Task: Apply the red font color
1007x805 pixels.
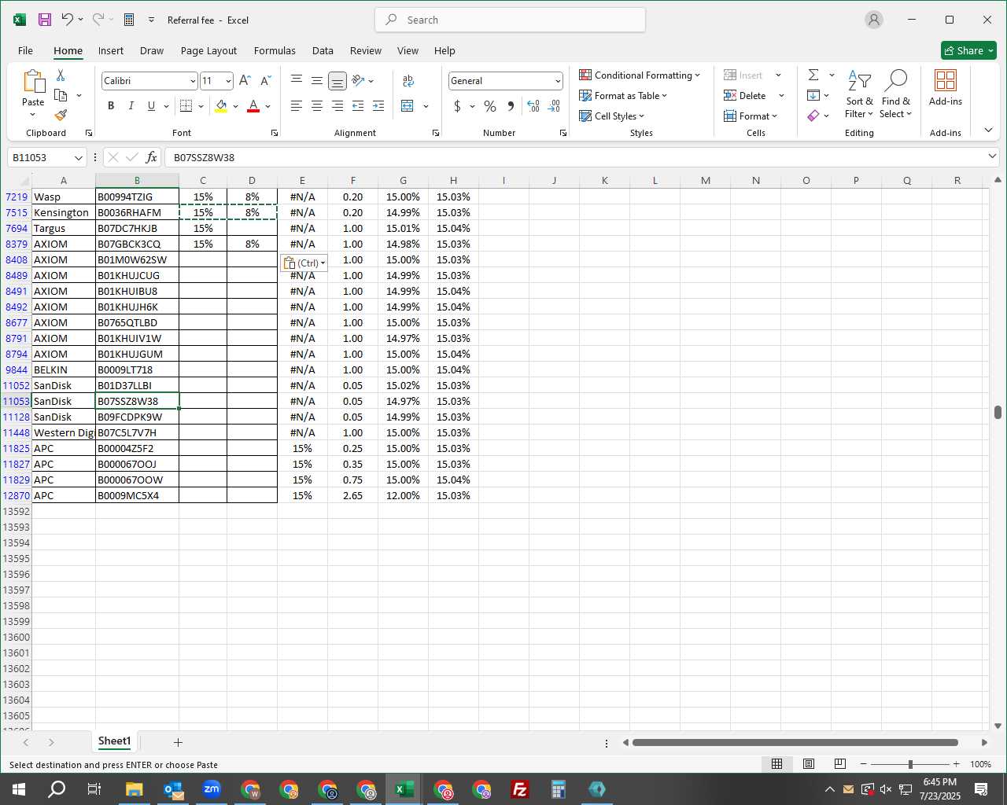Action: pos(253,106)
